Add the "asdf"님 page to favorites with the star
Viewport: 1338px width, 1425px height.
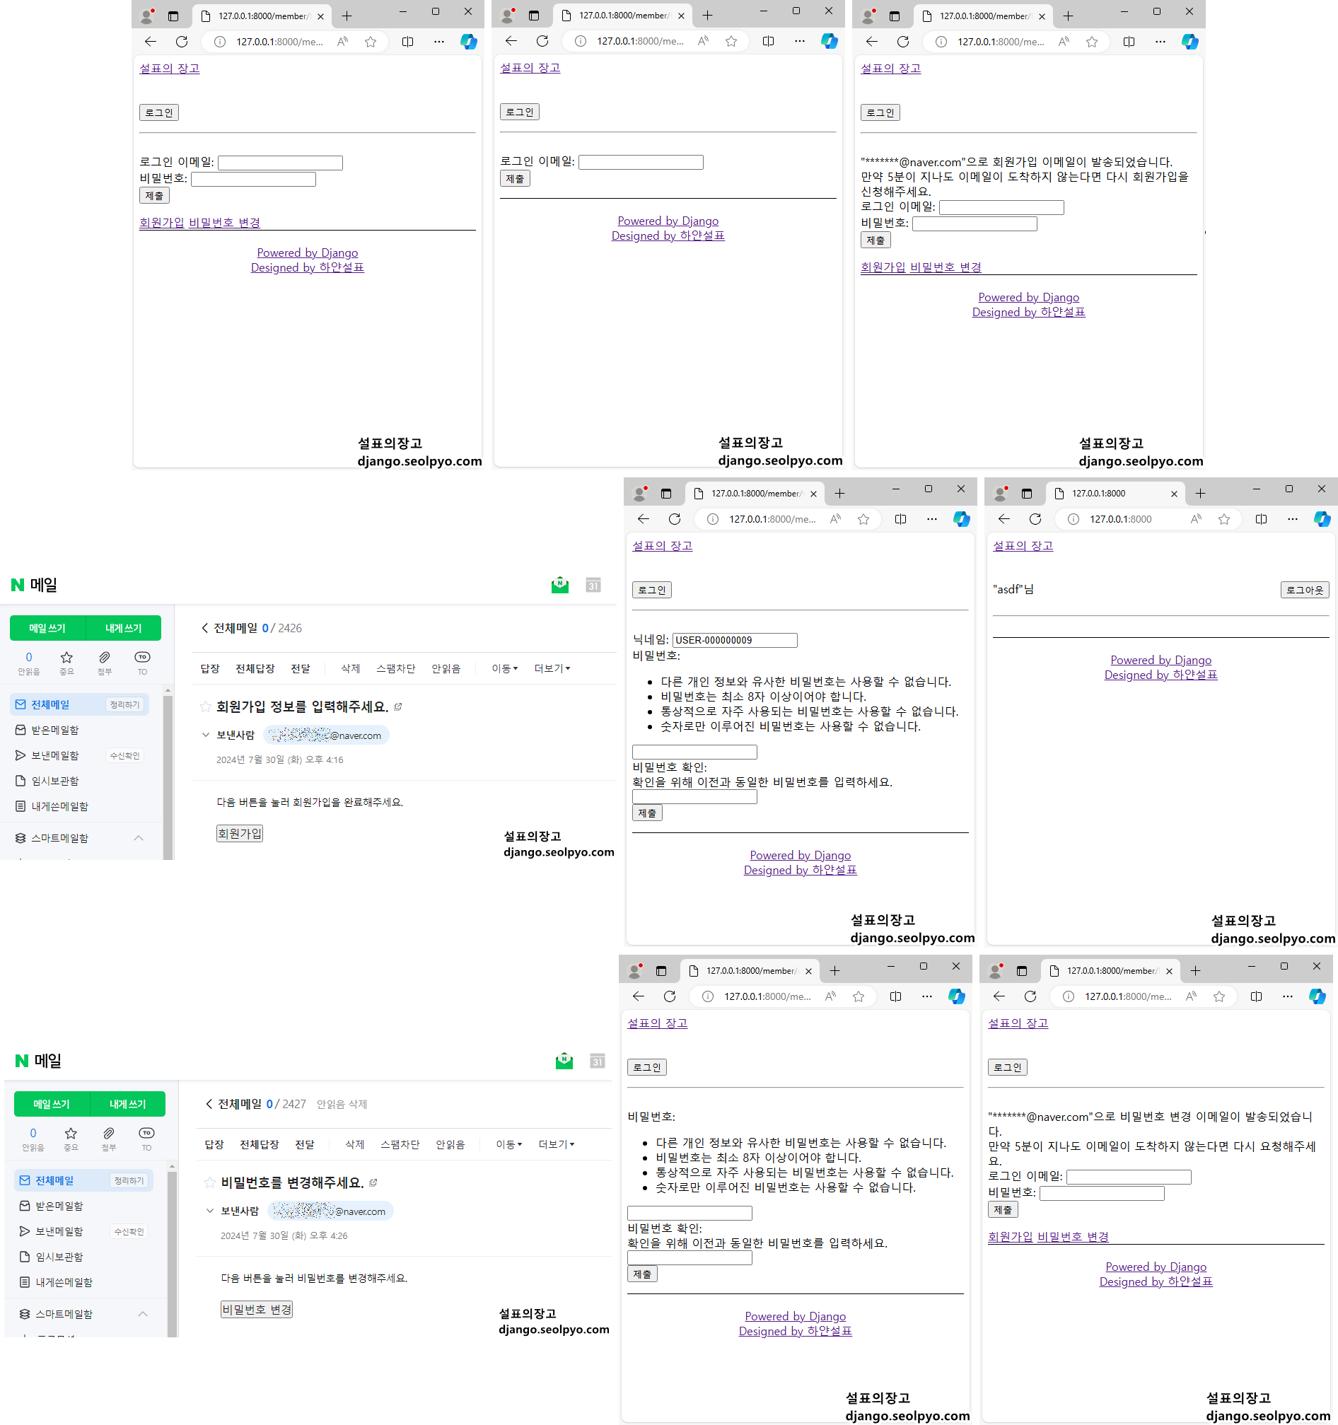coord(1224,519)
